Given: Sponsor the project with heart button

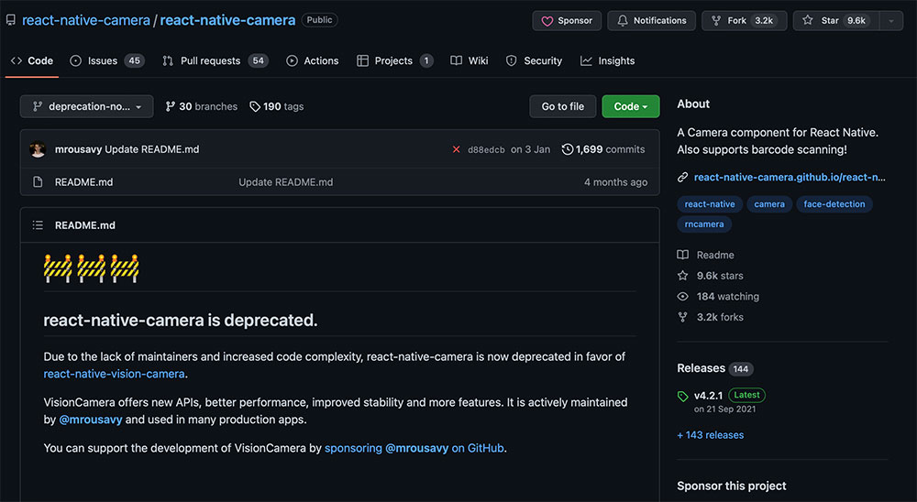Looking at the screenshot, I should (x=567, y=20).
